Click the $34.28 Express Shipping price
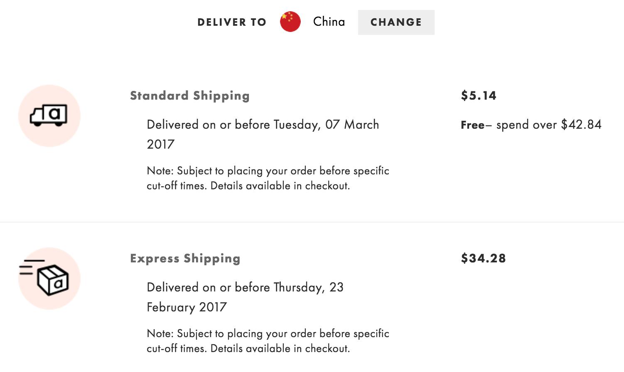This screenshot has height=372, width=624. click(x=483, y=258)
